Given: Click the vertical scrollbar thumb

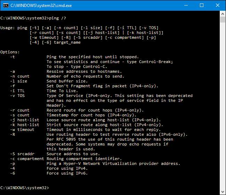Looking at the screenshot, I should point(223,20).
